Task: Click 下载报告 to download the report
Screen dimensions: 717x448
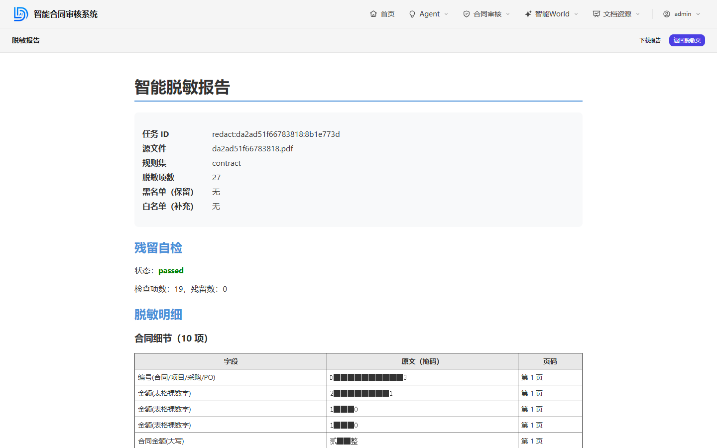Action: pyautogui.click(x=650, y=40)
